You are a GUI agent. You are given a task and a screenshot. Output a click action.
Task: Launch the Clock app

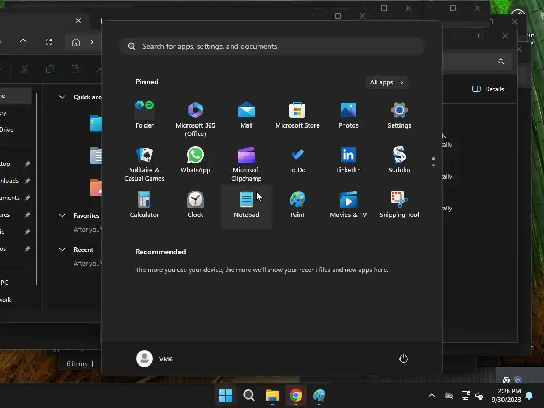click(x=195, y=205)
